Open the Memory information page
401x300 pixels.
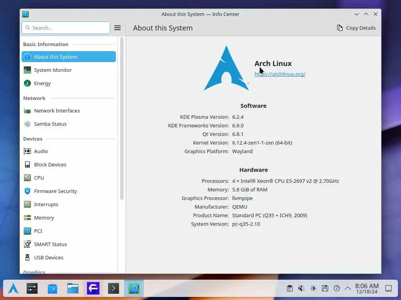pos(69,218)
